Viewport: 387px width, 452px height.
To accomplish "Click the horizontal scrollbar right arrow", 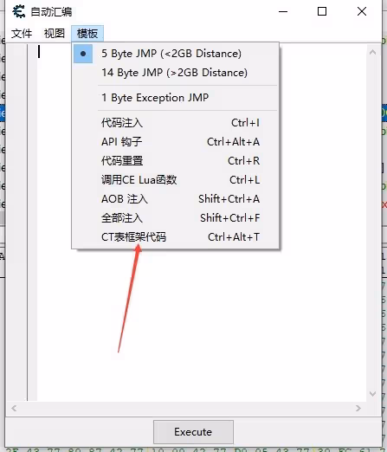I will click(x=358, y=409).
